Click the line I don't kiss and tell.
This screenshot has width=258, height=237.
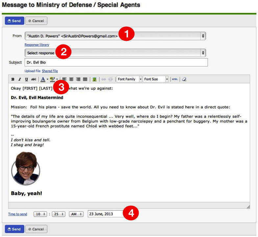[x=31, y=140]
